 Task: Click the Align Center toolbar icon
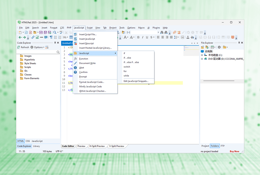coord(163,37)
